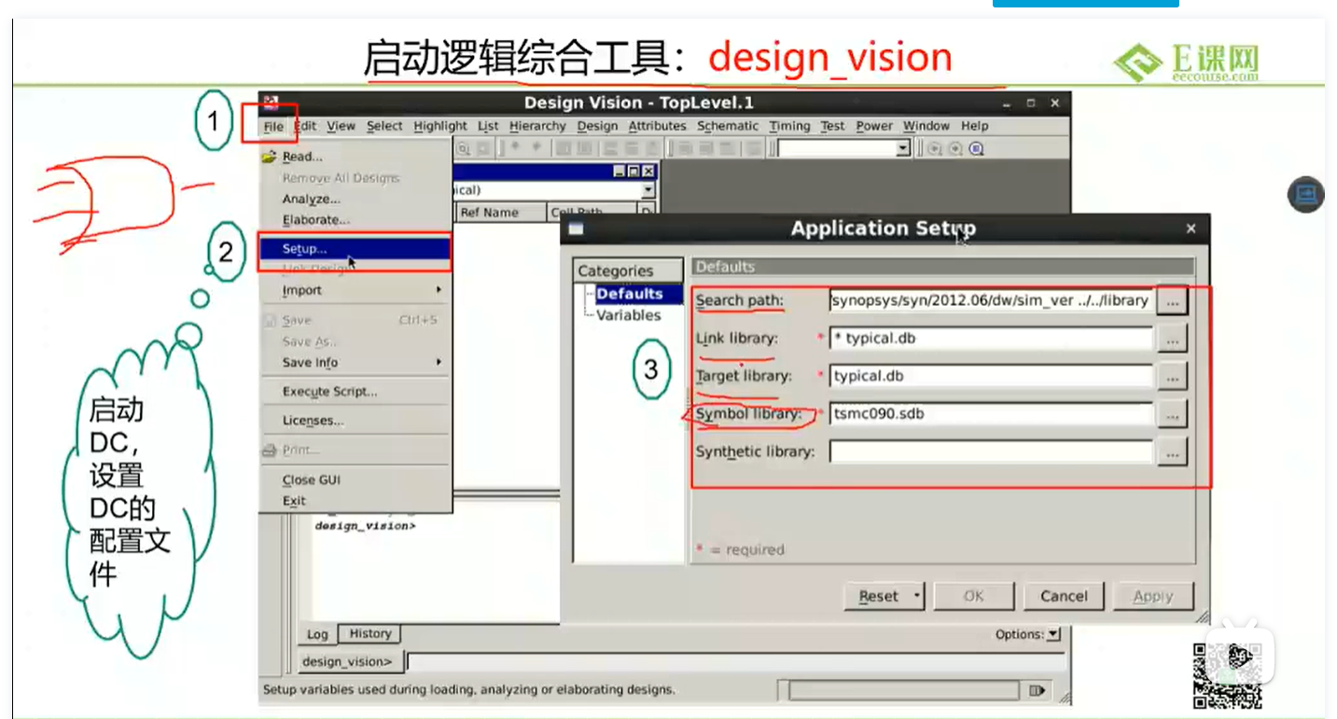Switch to the Log tab
The height and width of the screenshot is (719, 1337).
coord(317,634)
